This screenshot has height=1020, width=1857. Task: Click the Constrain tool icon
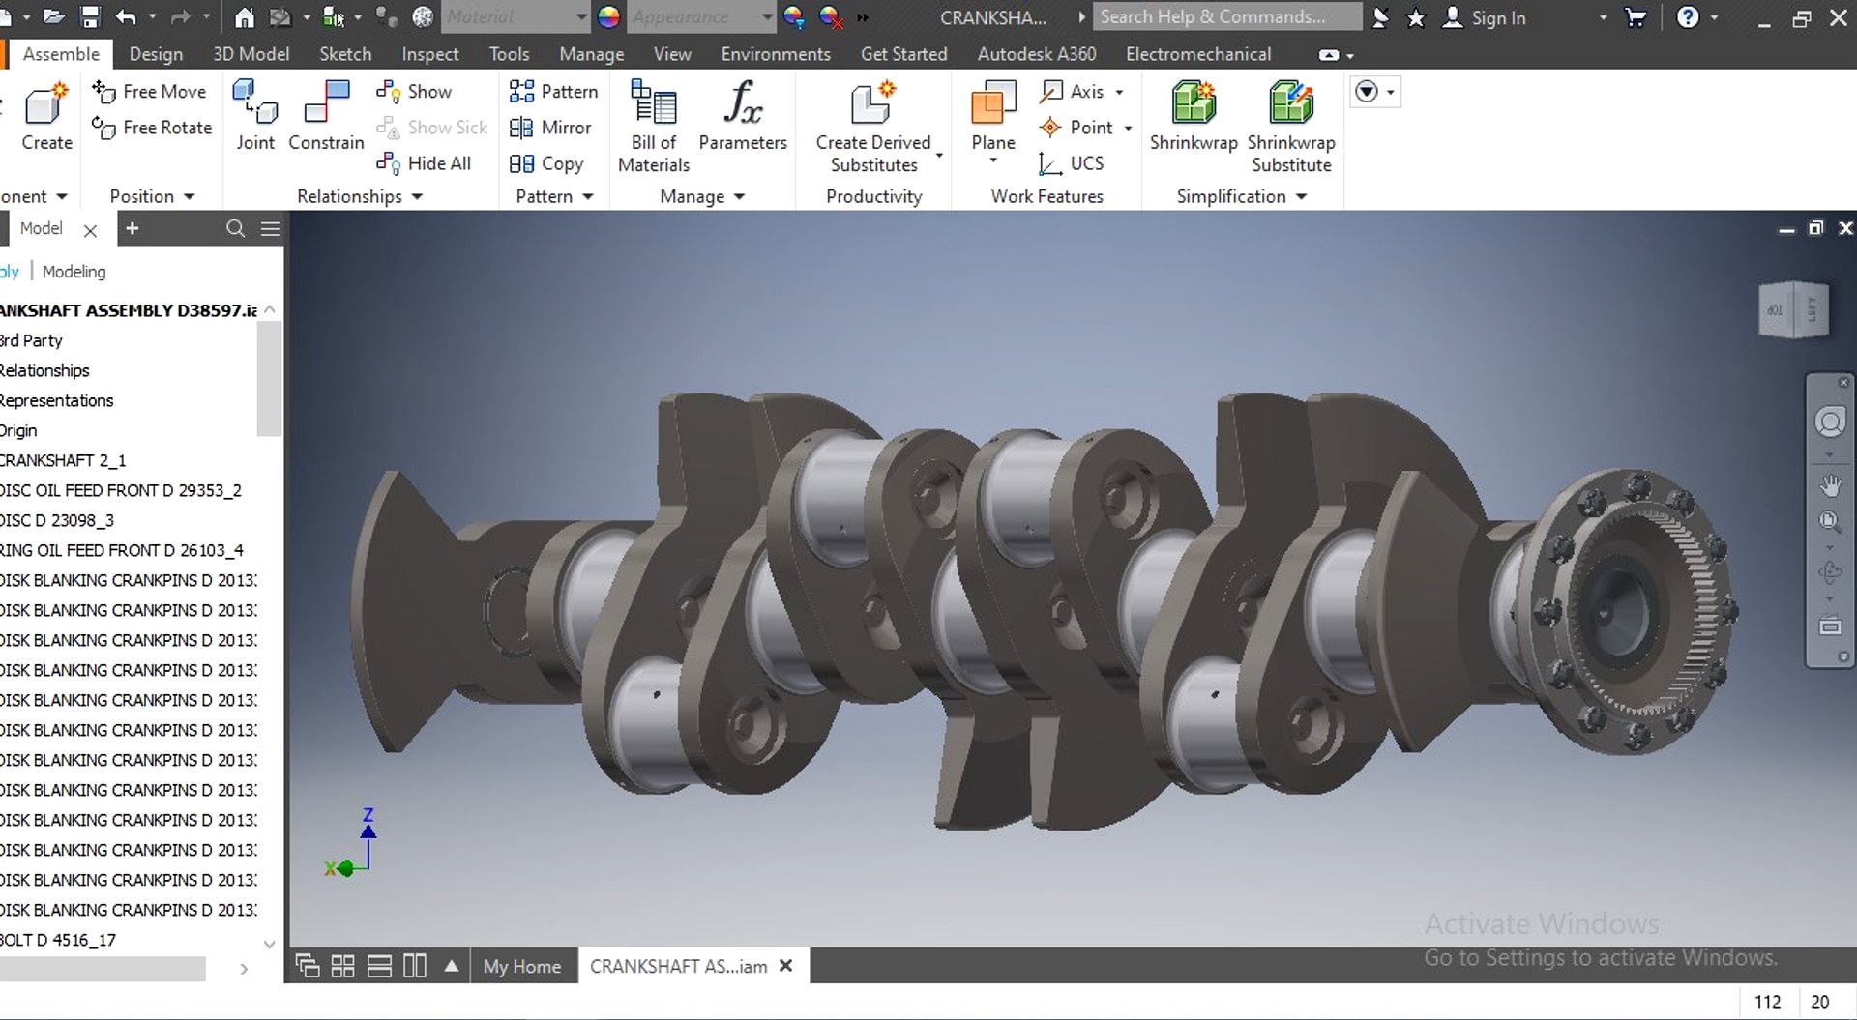pyautogui.click(x=326, y=103)
